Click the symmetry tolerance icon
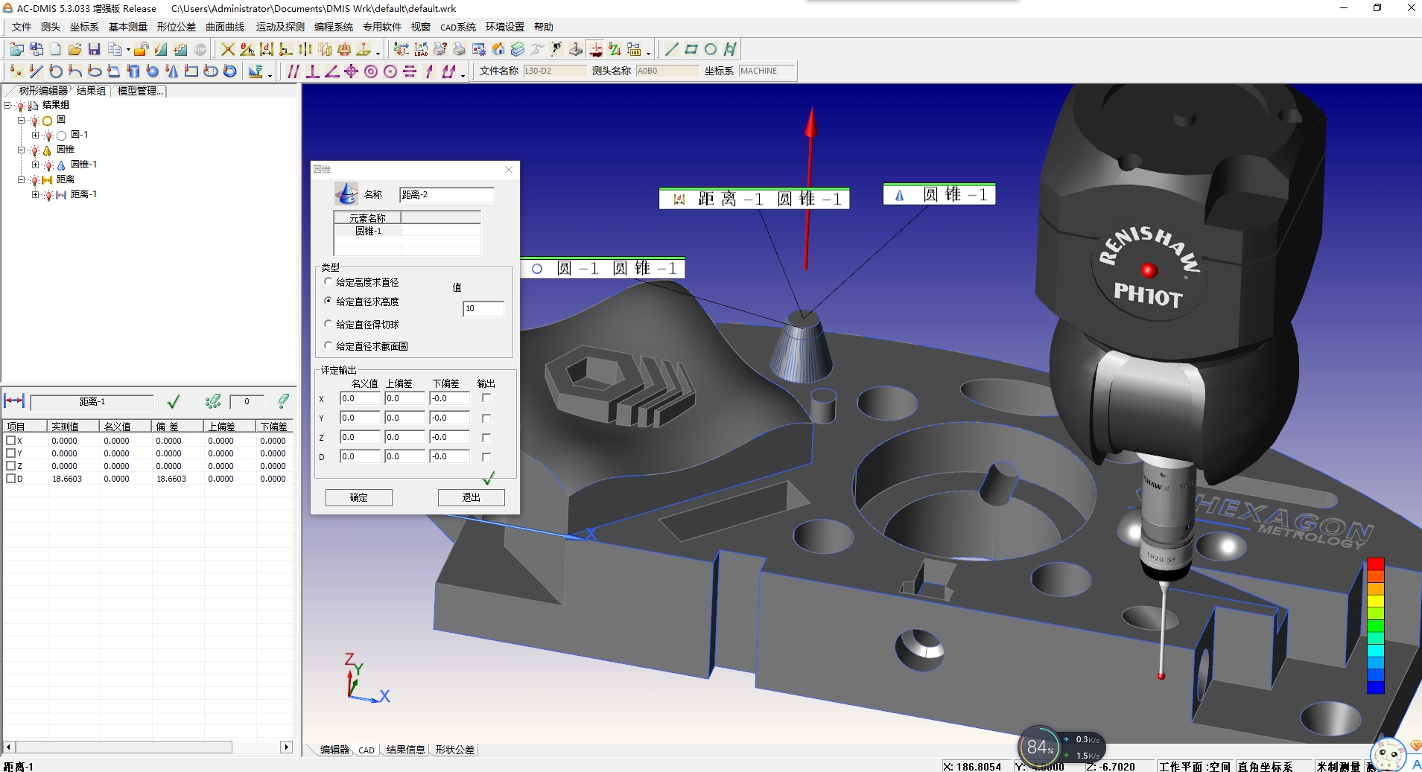1422x772 pixels. tap(410, 71)
